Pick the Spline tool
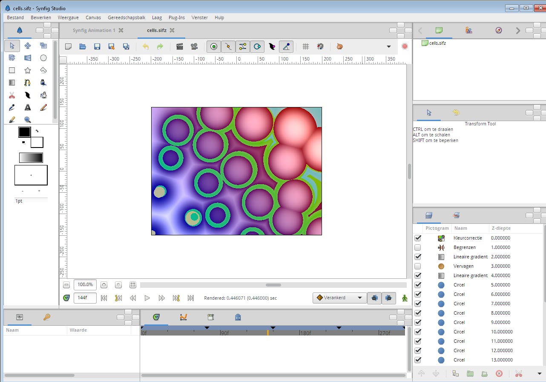546x382 pixels. 28,82
